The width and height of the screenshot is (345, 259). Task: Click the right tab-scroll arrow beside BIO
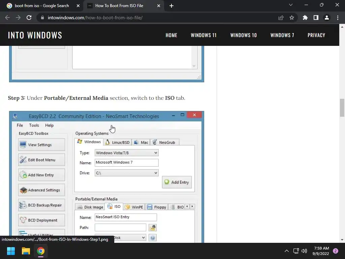(192, 206)
